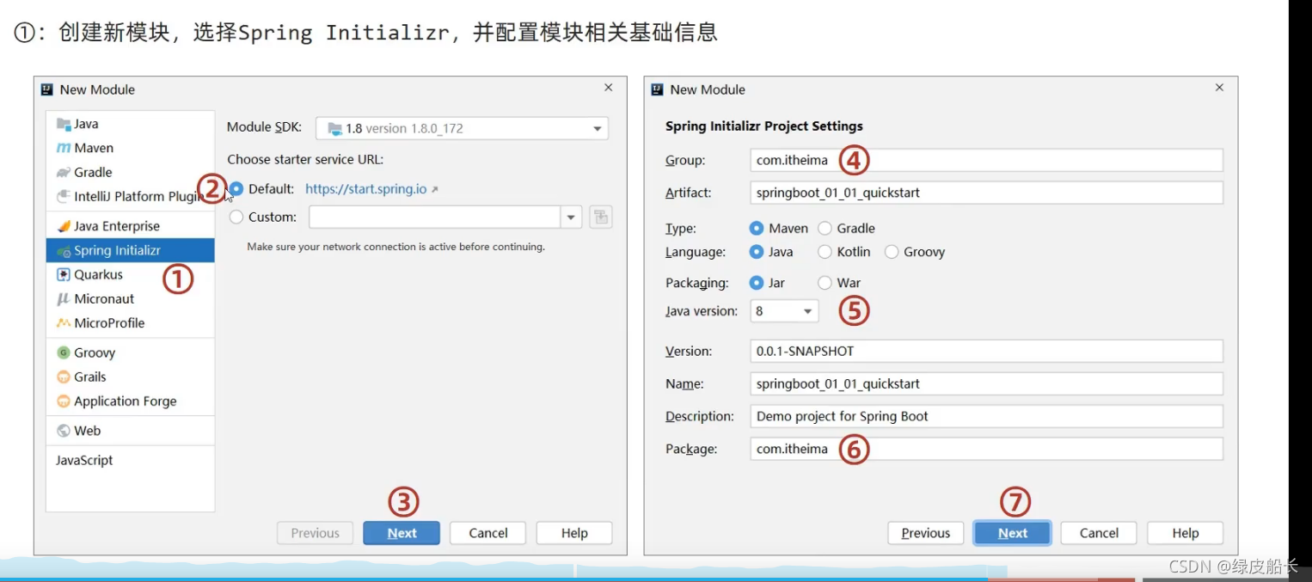Select Application Forge list entry text
This screenshot has height=582, width=1312.
[x=126, y=401]
